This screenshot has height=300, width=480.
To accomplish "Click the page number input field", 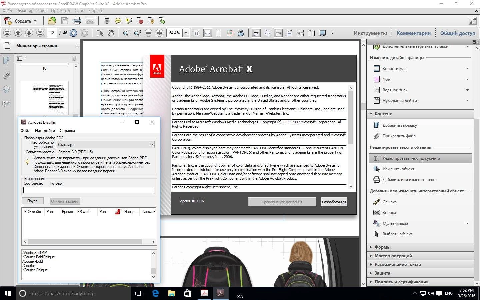I will click(52, 33).
